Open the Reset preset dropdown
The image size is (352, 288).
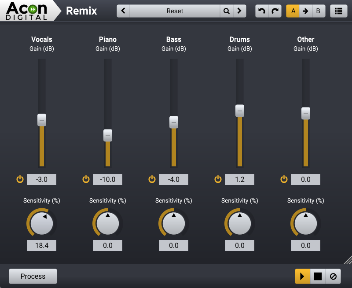pyautogui.click(x=175, y=11)
